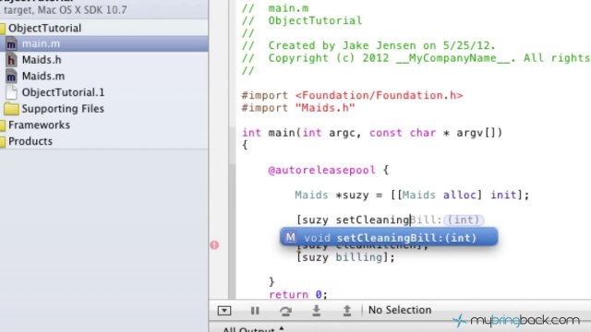Screen dimensions: 591x332
Task: Hide the debug area toggle button
Action: (224, 311)
